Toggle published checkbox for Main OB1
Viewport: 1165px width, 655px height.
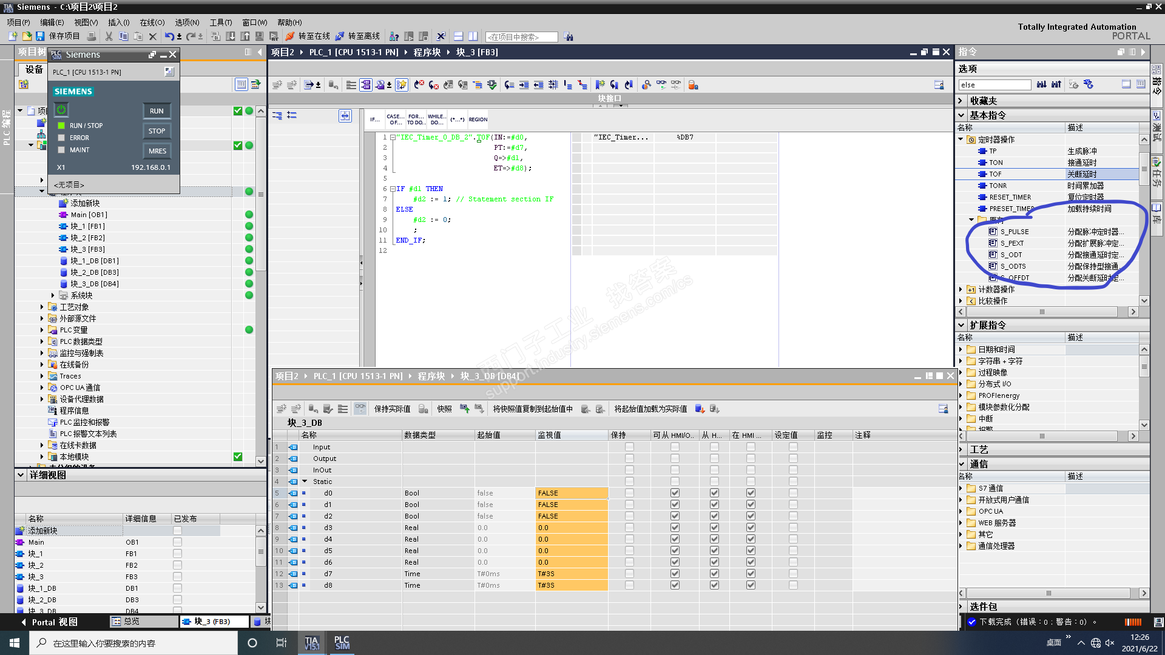tap(177, 542)
